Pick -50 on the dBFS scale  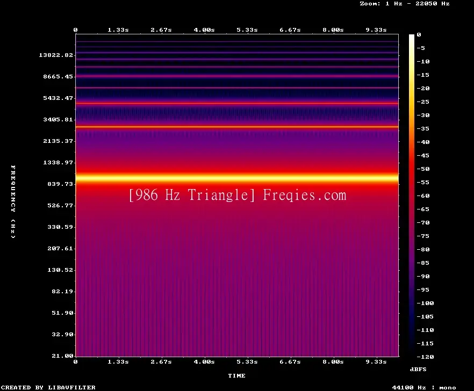(x=423, y=169)
